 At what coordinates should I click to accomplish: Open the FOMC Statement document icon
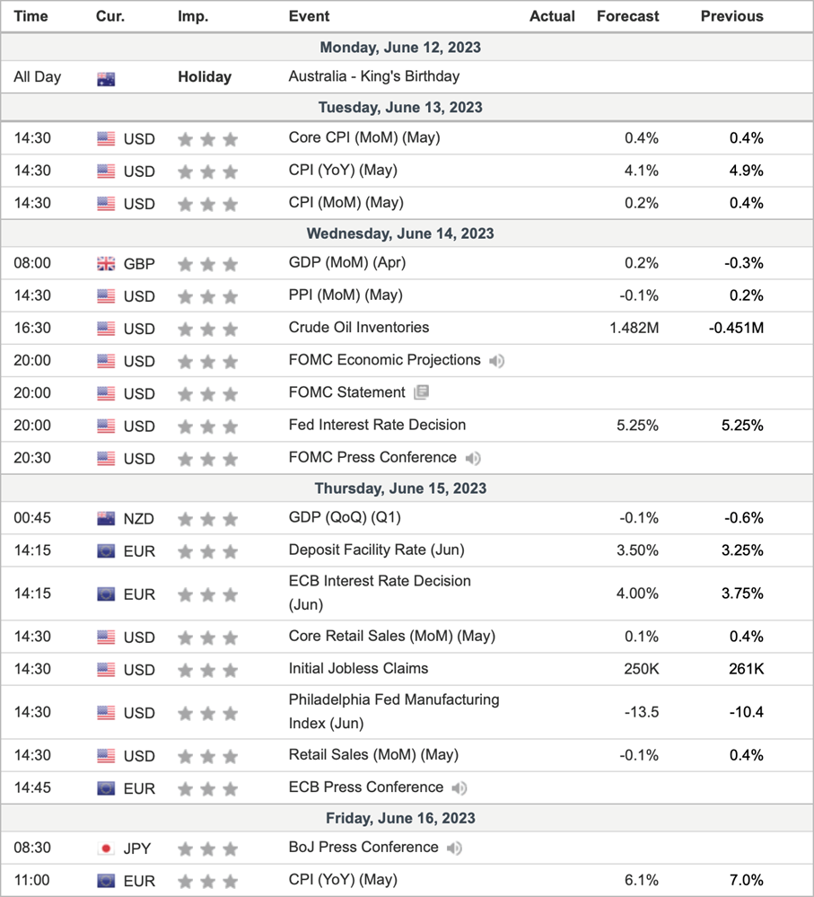click(x=422, y=393)
